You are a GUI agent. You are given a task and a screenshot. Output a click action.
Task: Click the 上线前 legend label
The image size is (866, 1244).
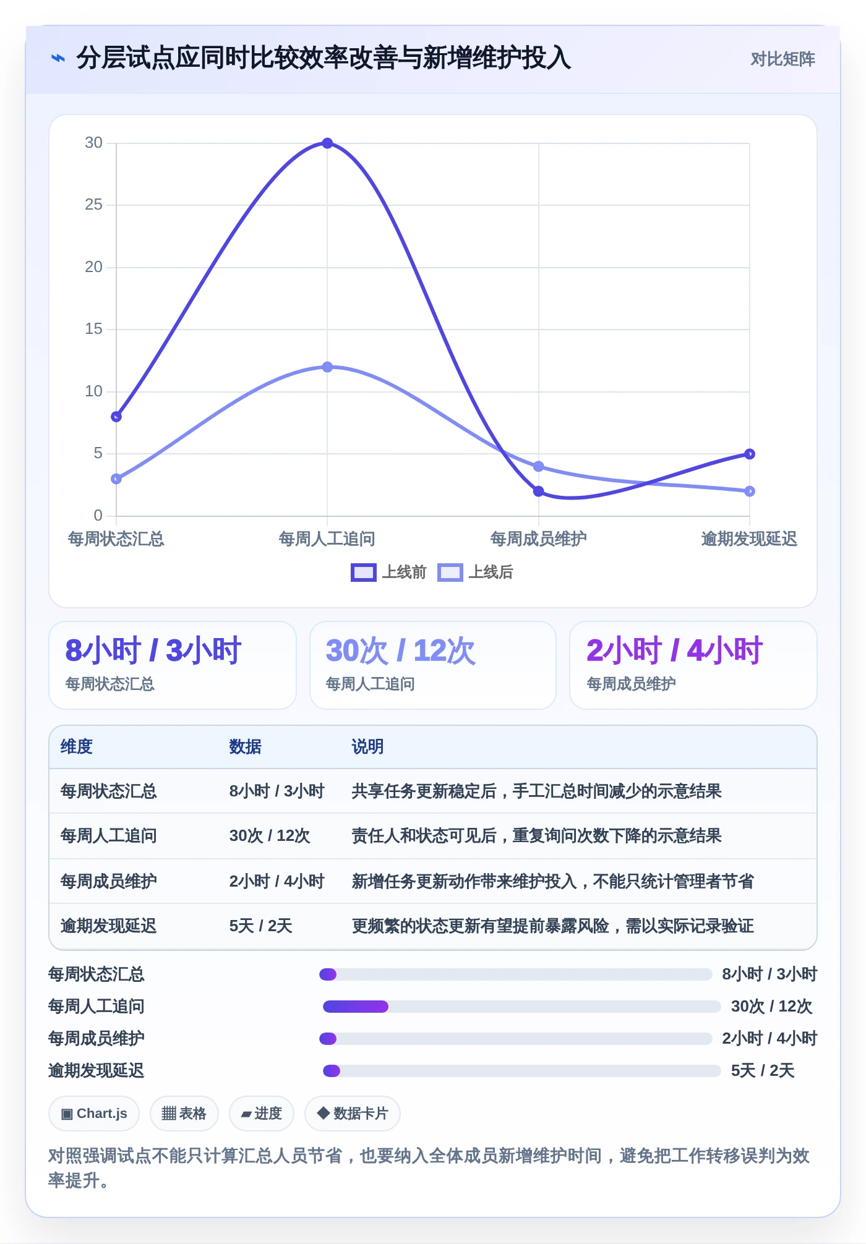(404, 573)
